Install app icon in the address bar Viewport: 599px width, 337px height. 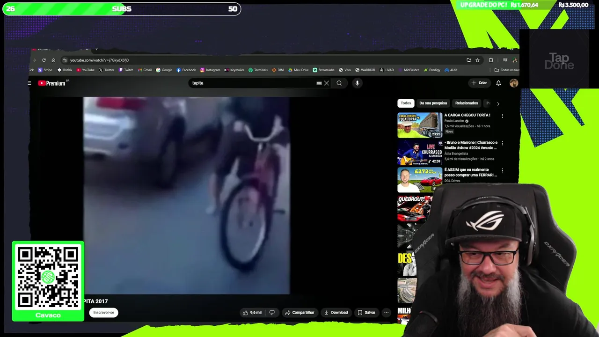click(x=469, y=60)
